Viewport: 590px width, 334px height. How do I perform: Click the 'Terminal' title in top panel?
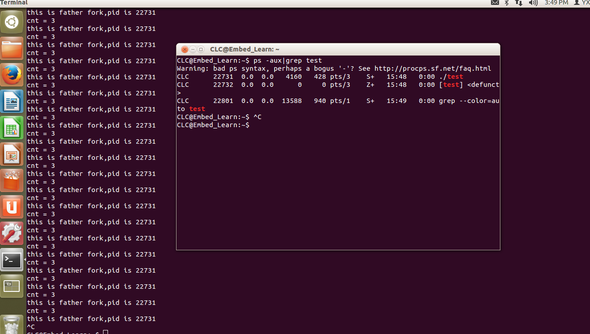click(x=14, y=3)
